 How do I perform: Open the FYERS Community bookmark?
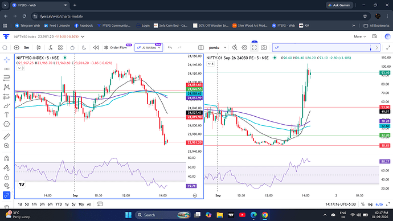click(114, 26)
